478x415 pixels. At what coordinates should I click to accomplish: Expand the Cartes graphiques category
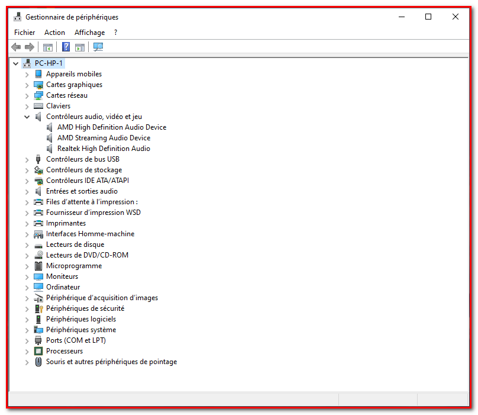click(27, 85)
